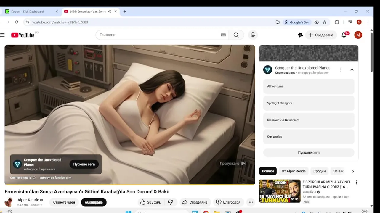Open the Spotlight Category ad link
The image size is (380, 213).
309,103
